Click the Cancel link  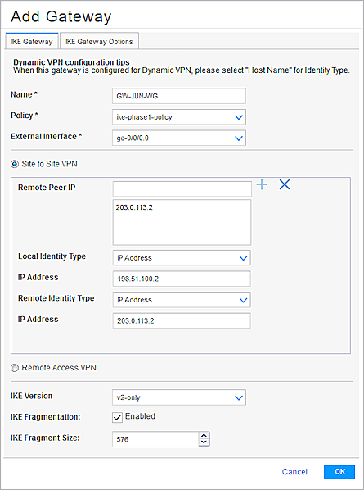294,471
